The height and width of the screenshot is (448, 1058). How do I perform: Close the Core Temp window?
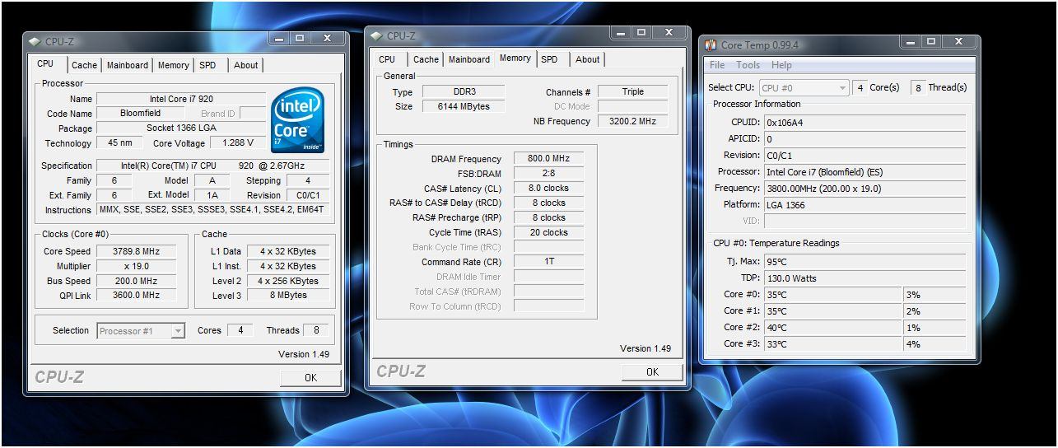click(958, 42)
